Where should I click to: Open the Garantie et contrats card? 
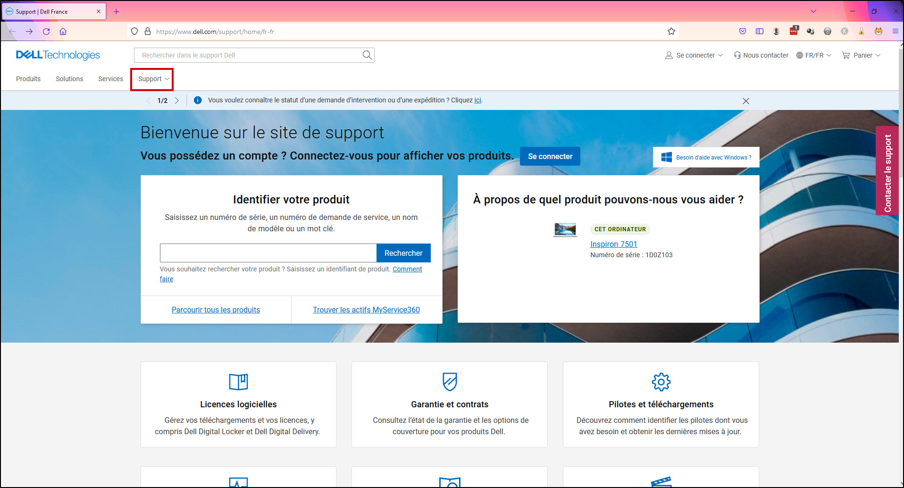coord(450,404)
